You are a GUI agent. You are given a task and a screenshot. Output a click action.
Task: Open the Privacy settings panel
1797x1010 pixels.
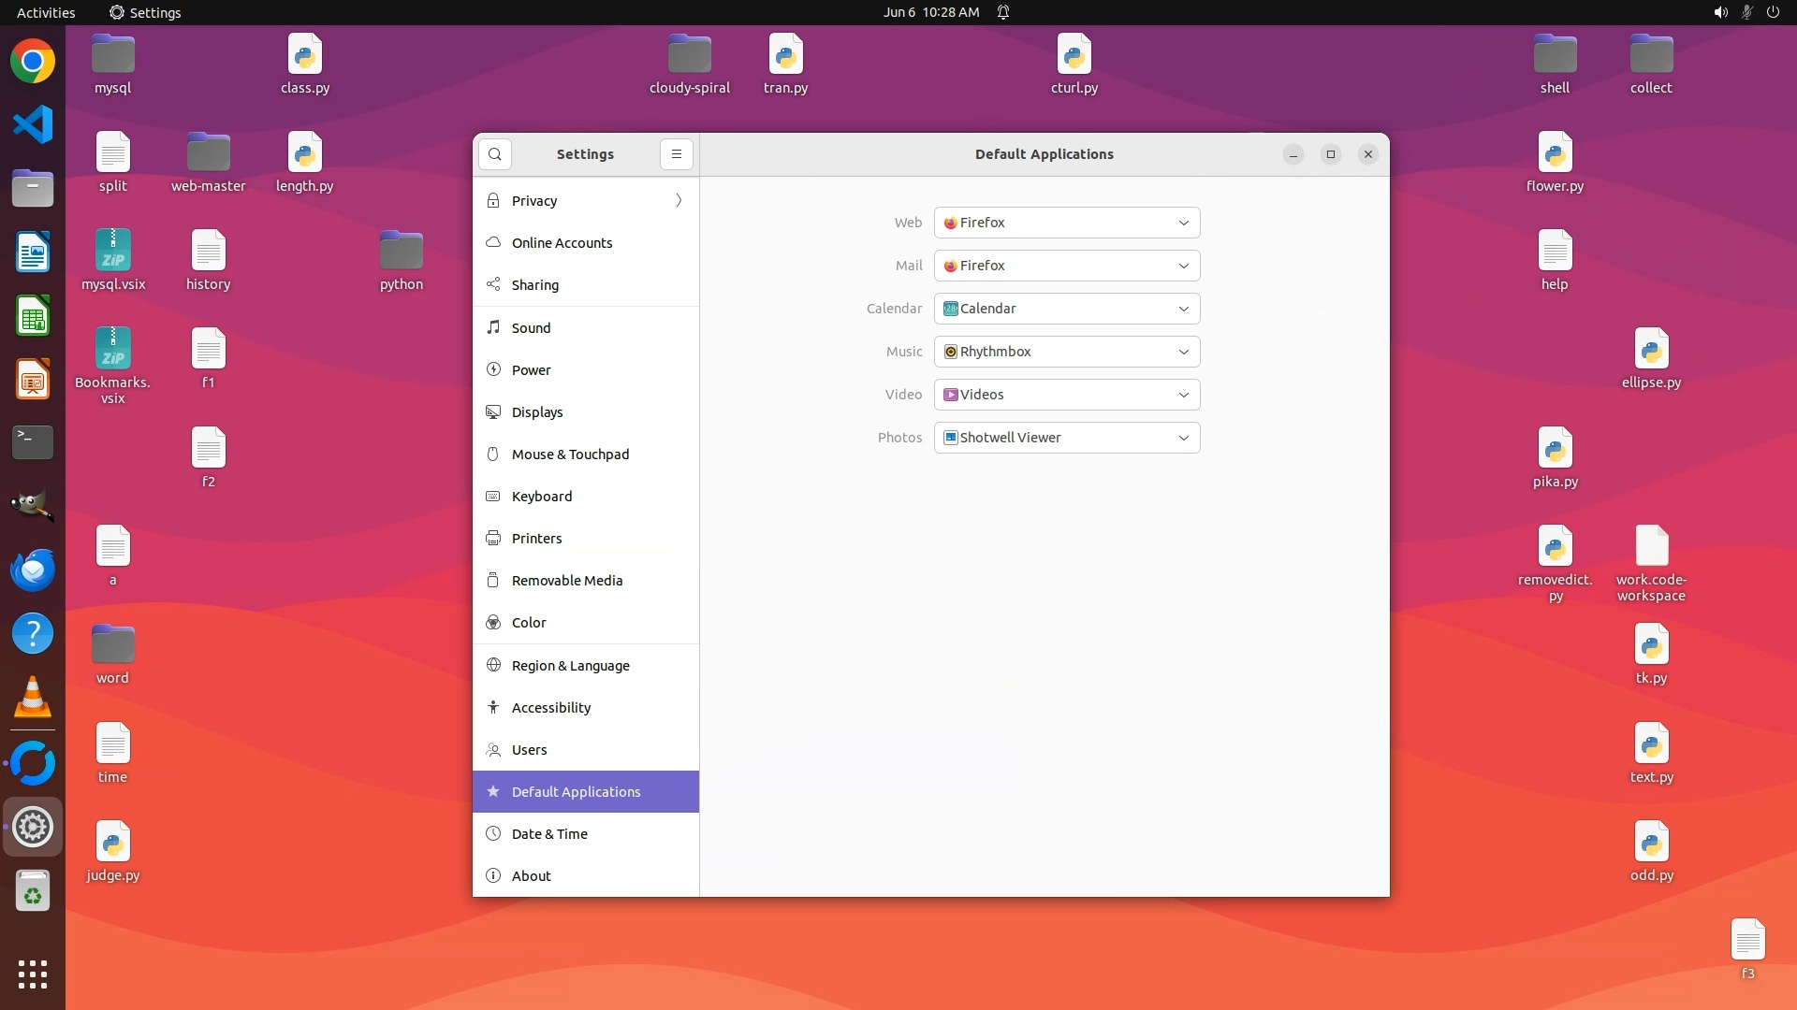[x=585, y=201]
